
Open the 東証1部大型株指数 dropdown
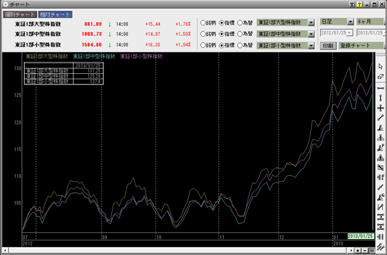coord(311,23)
